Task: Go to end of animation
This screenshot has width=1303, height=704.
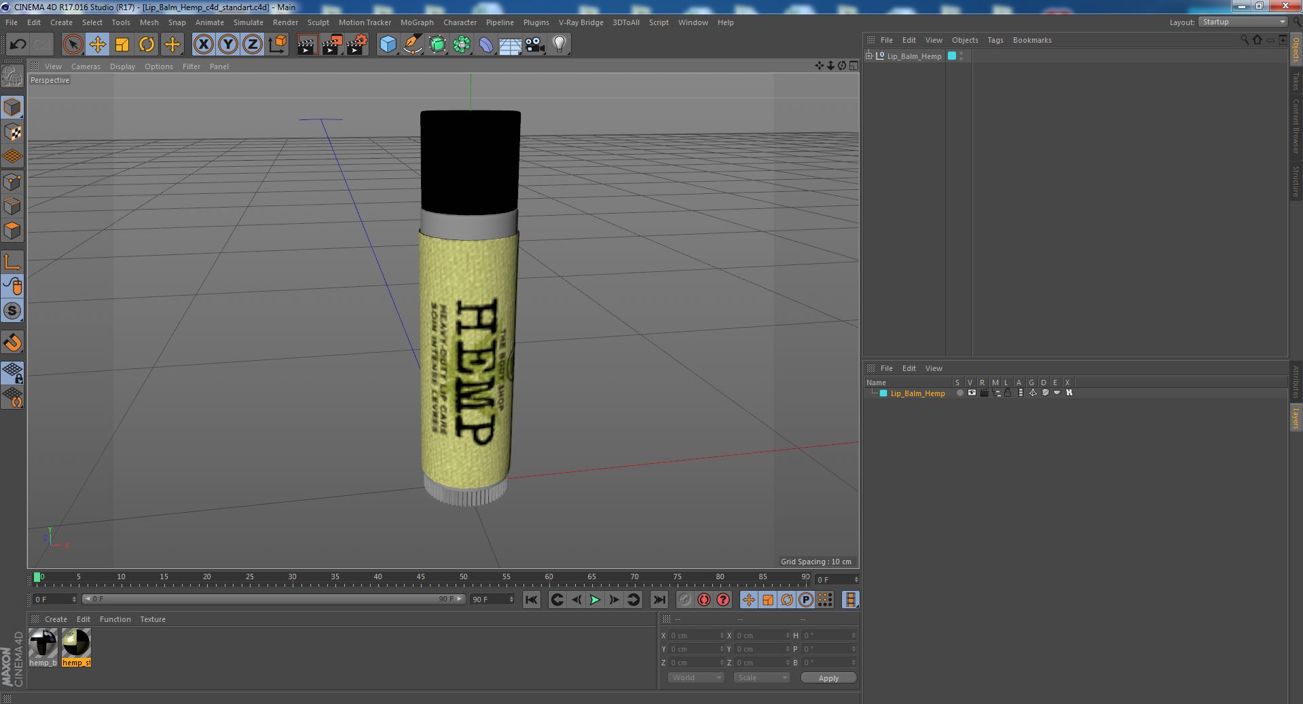Action: pos(659,600)
